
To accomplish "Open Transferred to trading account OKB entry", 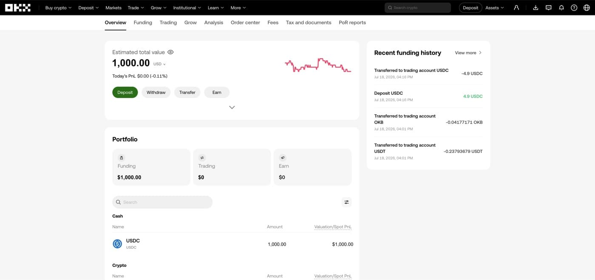I will pos(428,122).
